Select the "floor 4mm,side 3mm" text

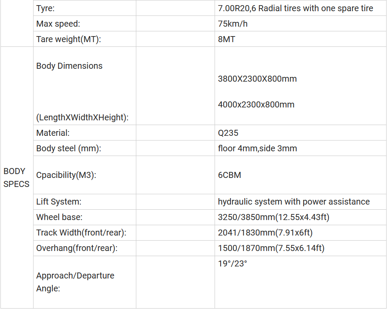click(x=257, y=149)
